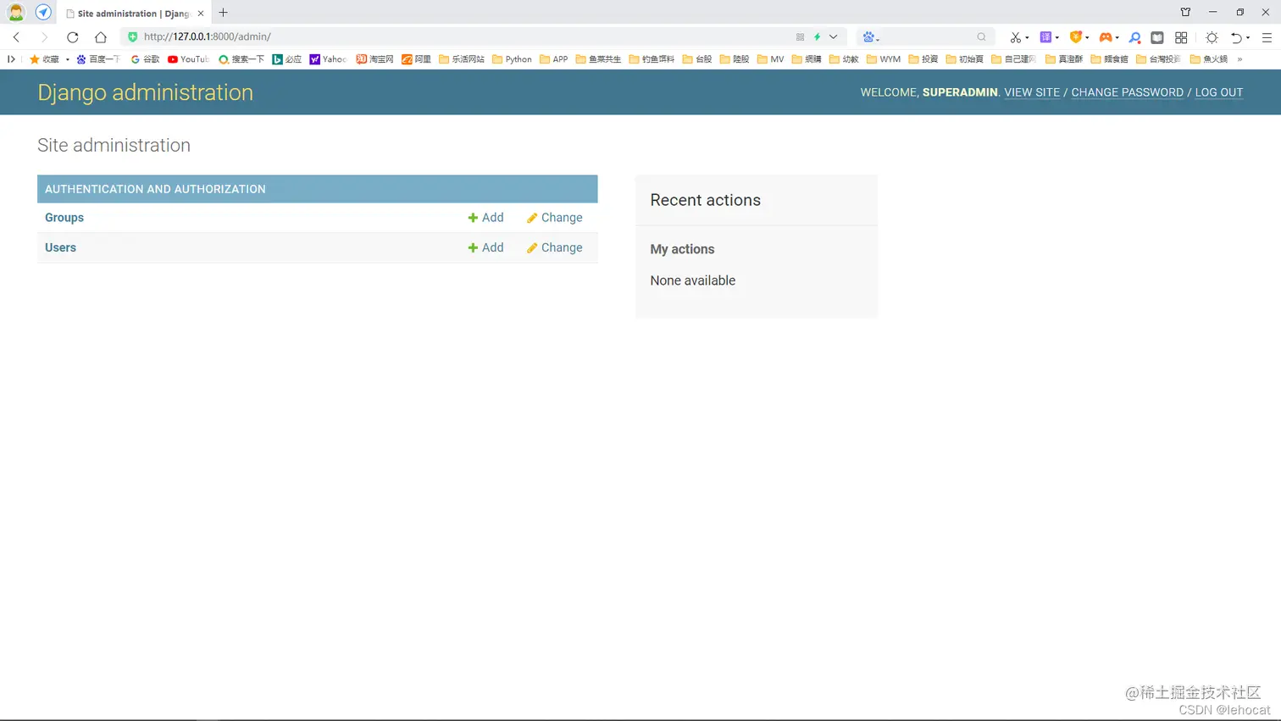This screenshot has width=1281, height=721.
Task: Click the 'None available' text
Action: 692,280
